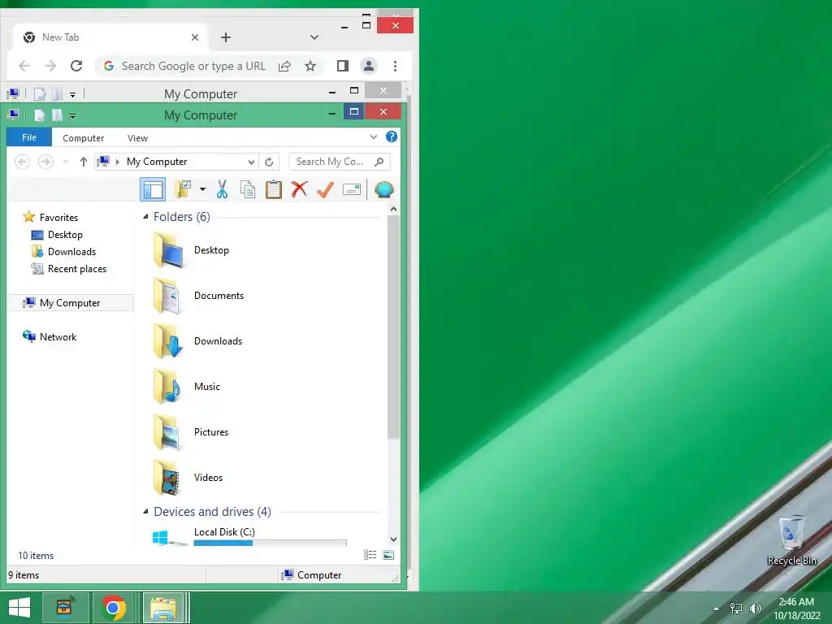Close the New Tab tab in Chrome

195,37
